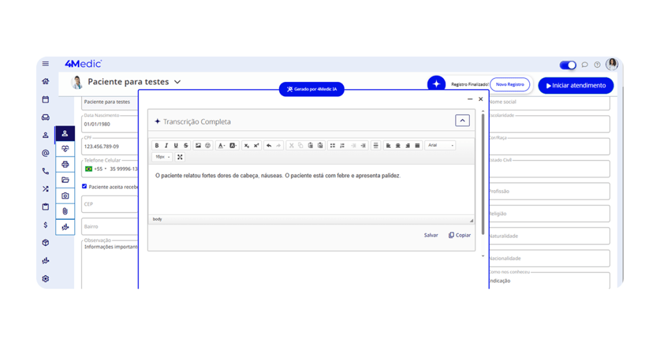The image size is (660, 346).
Task: Open the phone icon in left sidebar
Action: click(45, 171)
